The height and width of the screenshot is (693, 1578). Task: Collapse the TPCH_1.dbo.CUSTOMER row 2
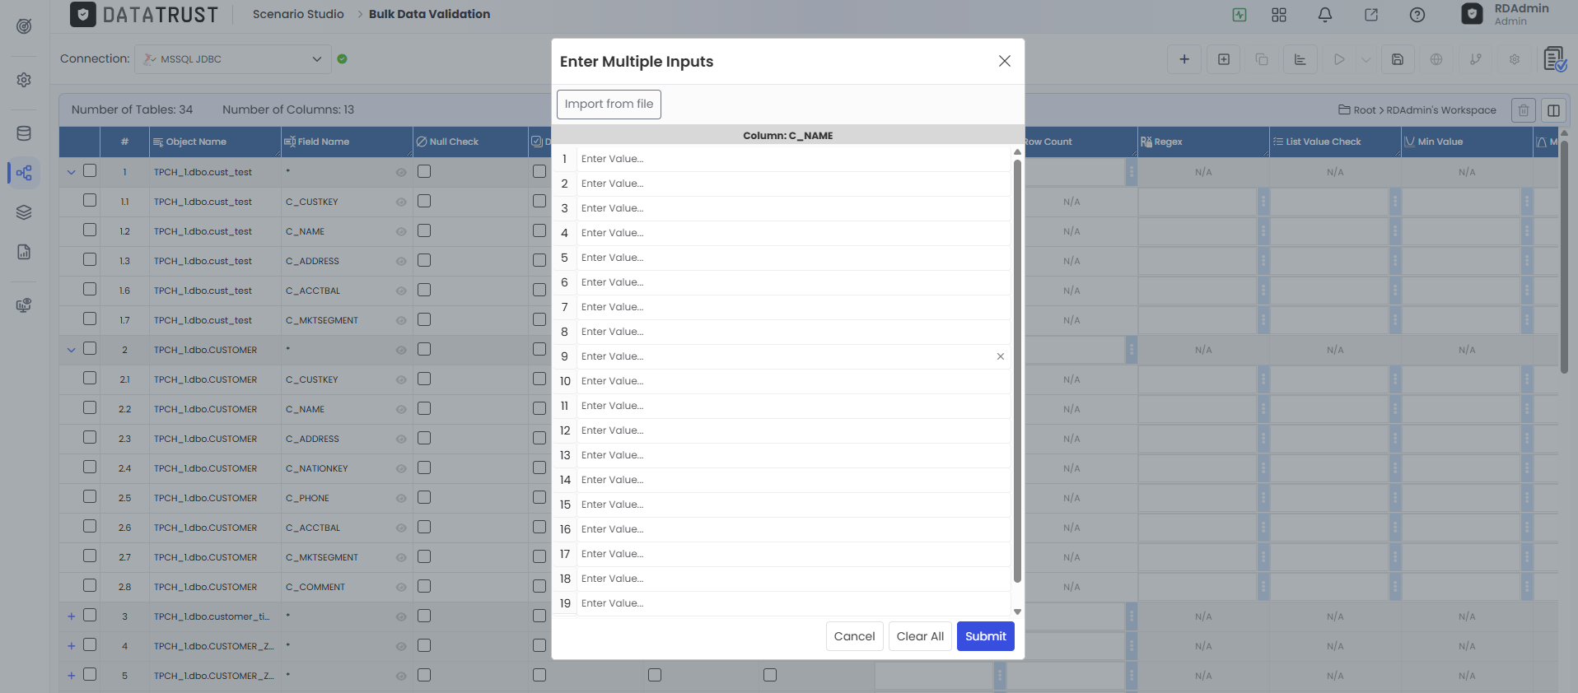[x=72, y=350]
